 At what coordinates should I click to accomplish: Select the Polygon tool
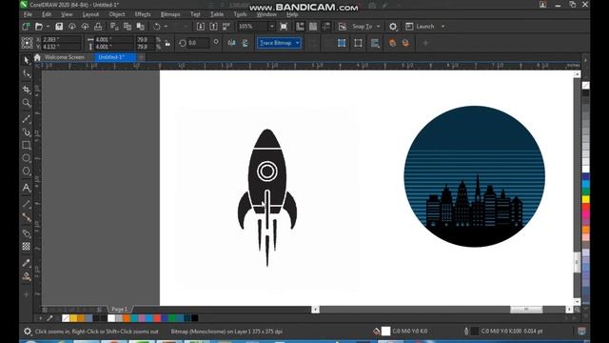(x=27, y=171)
